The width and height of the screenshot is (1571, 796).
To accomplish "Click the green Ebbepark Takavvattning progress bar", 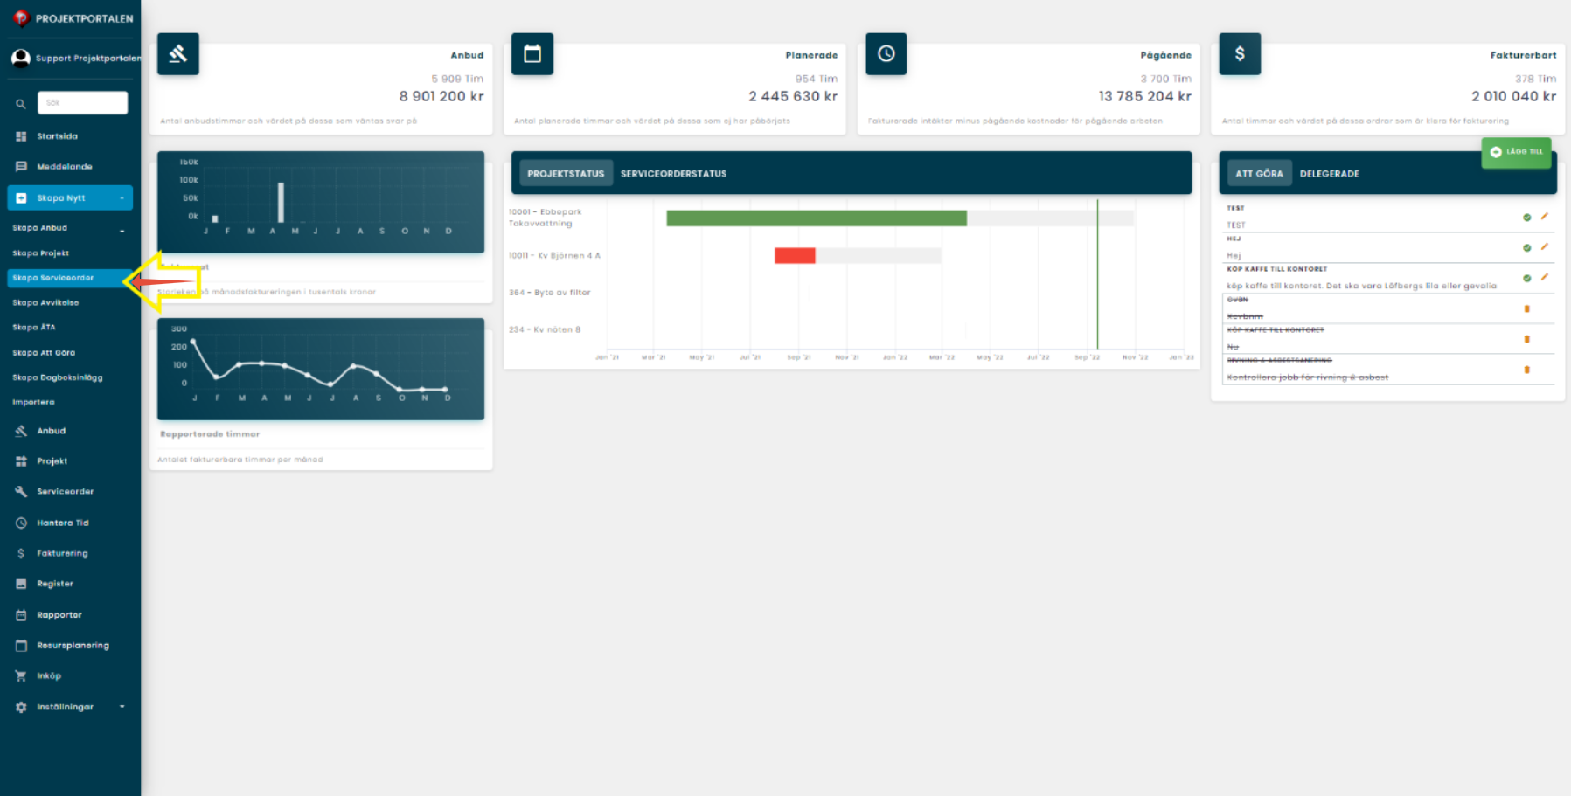I will click(x=817, y=218).
